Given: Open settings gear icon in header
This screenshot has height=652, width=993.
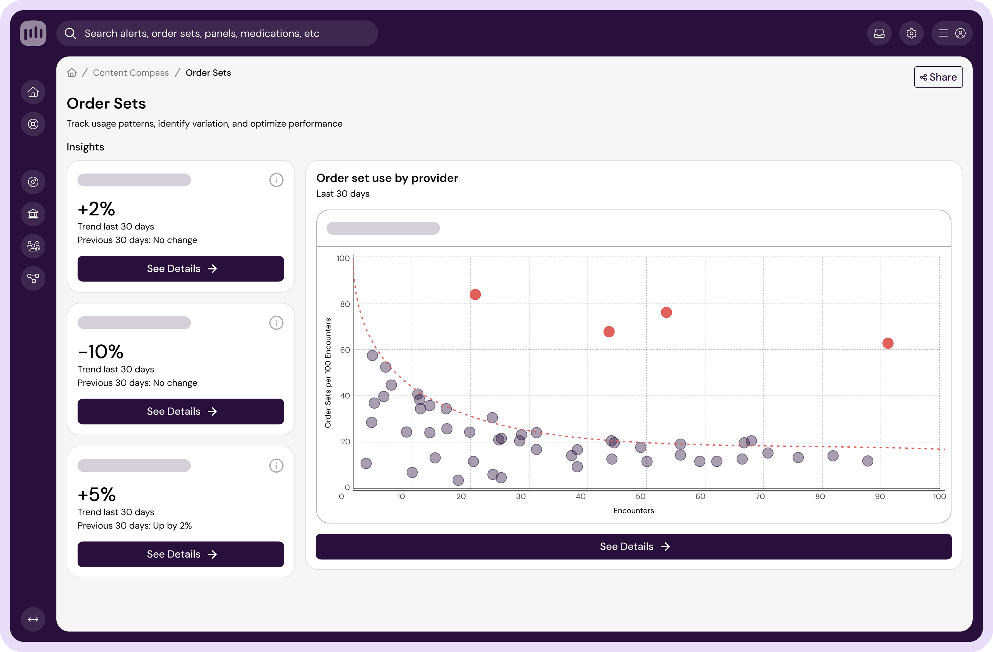Looking at the screenshot, I should tap(911, 33).
